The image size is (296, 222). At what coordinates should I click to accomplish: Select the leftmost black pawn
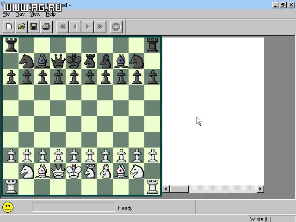11,77
